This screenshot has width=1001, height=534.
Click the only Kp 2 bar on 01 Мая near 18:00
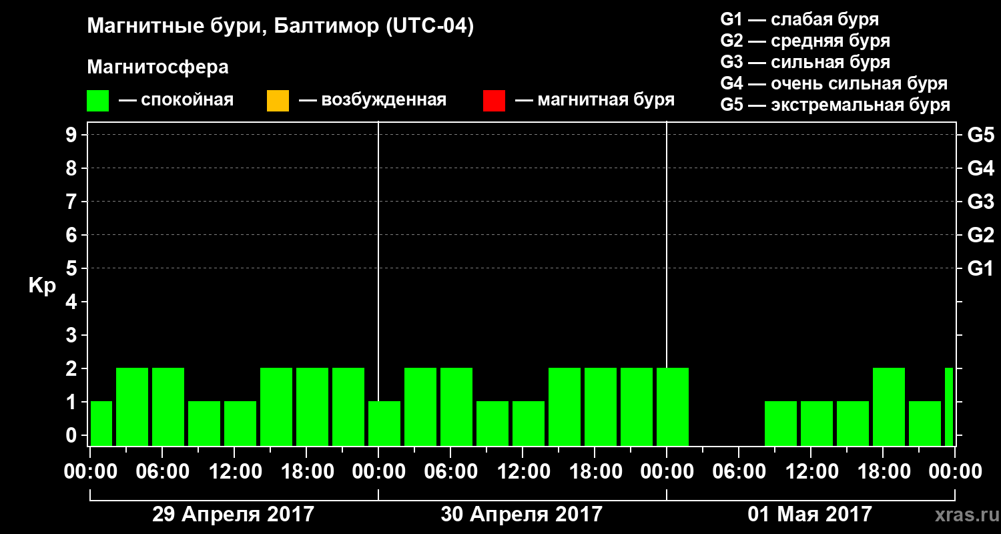click(889, 407)
